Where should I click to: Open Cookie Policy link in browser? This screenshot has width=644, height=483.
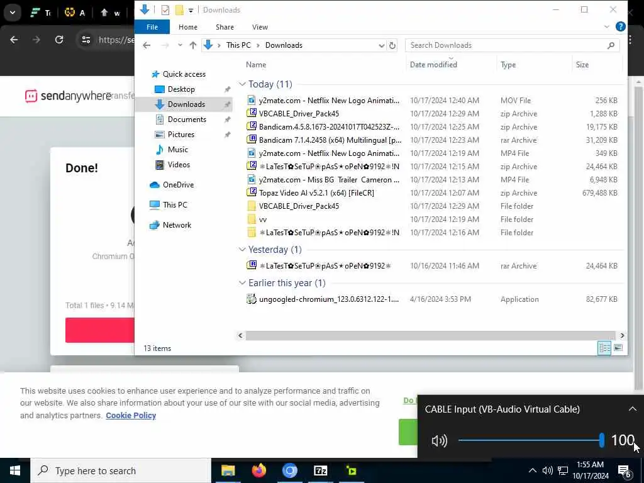click(131, 415)
